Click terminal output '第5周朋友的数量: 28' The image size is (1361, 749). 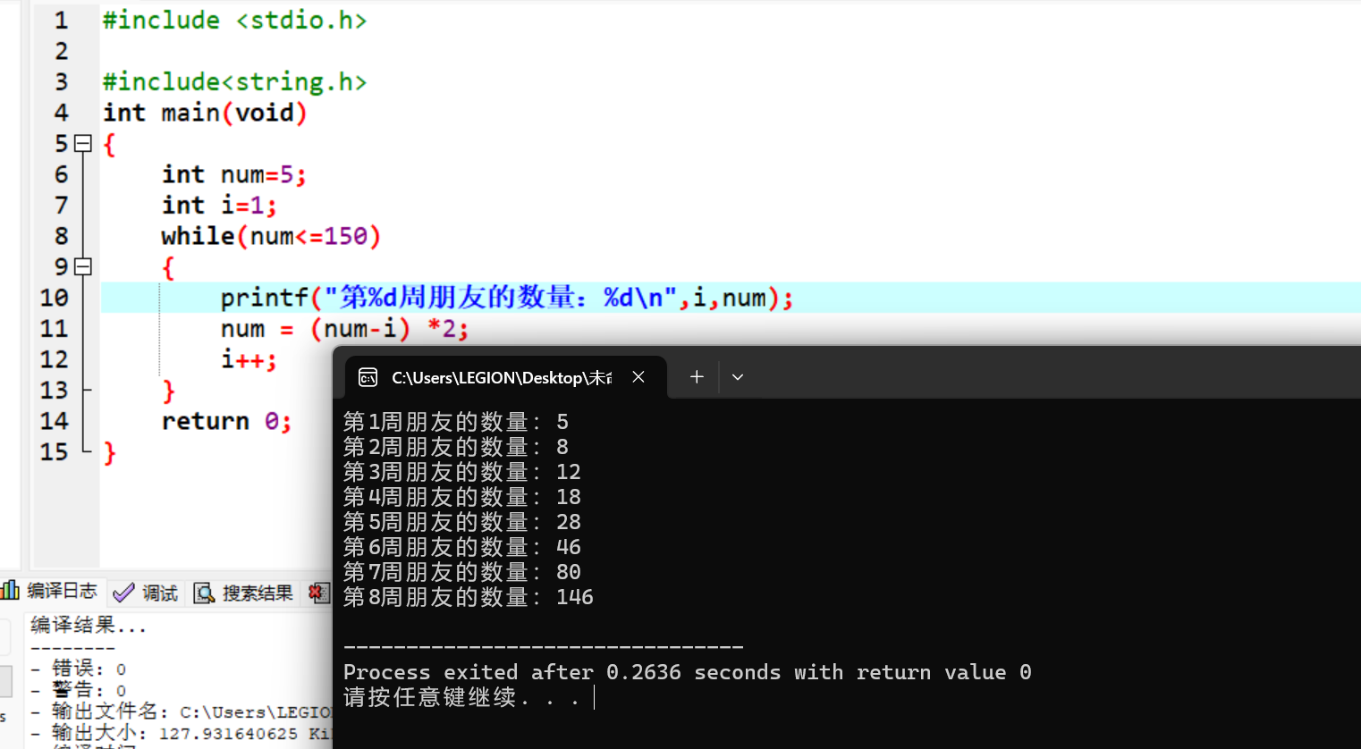(462, 522)
